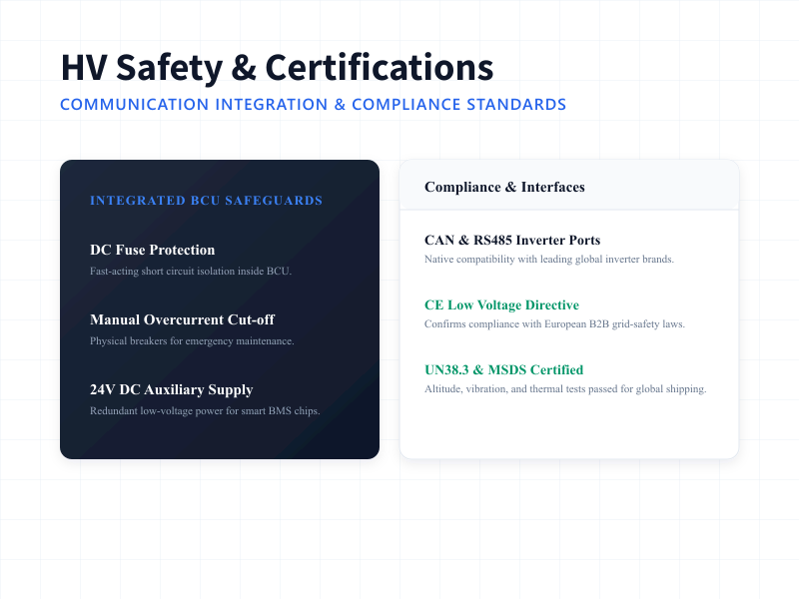Click 'Fast-acting short circuit isolation inside BCU.' text
This screenshot has height=599, width=799.
[191, 271]
